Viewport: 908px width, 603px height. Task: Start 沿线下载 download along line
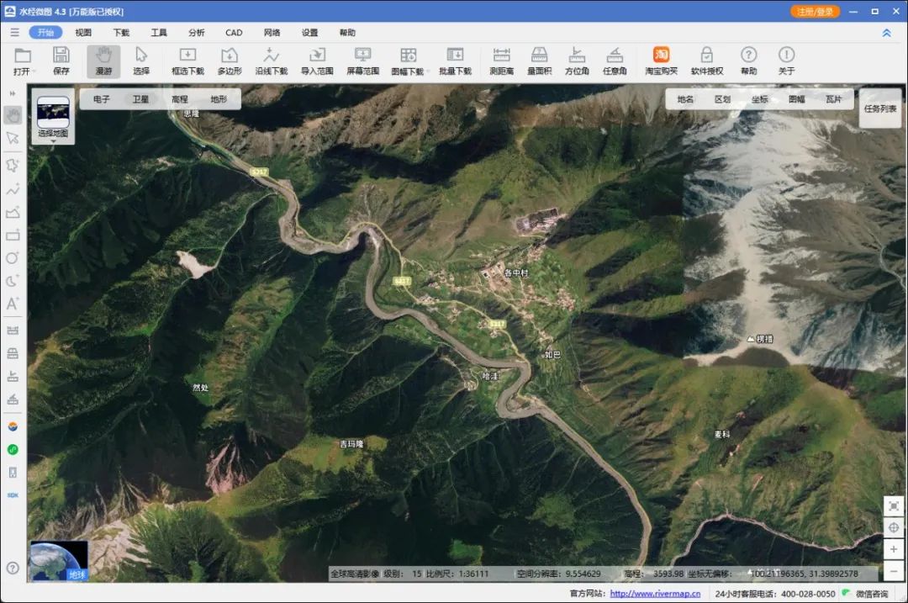click(x=271, y=61)
